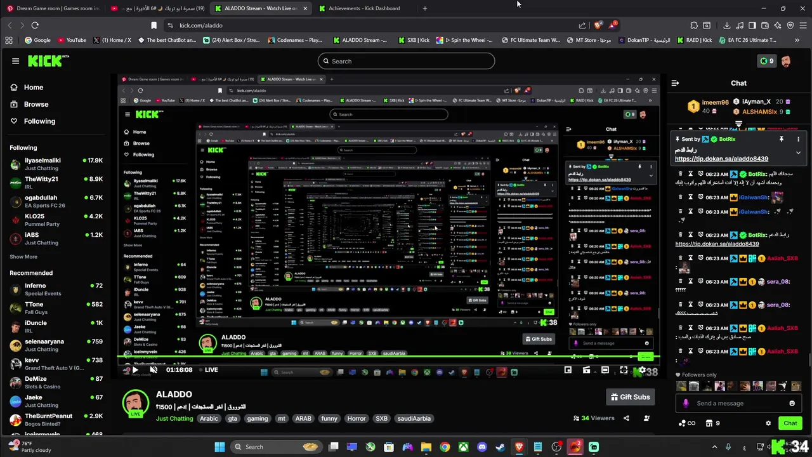Click the chat panel scrollbar
Image resolution: width=812 pixels, height=457 pixels.
(809, 359)
